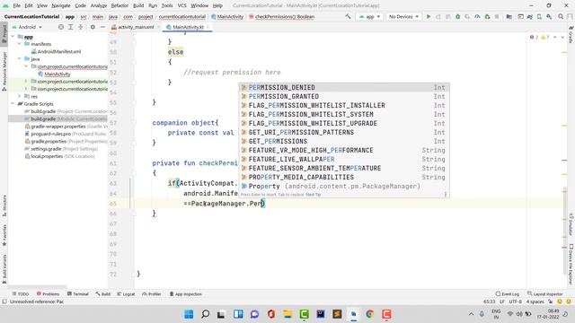Open the Tools menu
575x323 pixels.
click(x=167, y=5)
